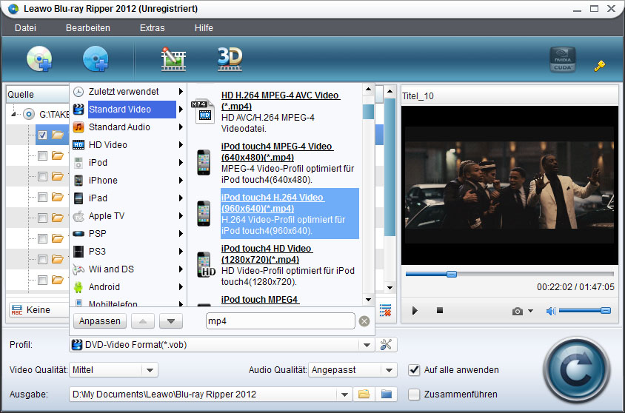Open the Audio Qualität dropdown
This screenshot has height=413, width=625.
[390, 369]
